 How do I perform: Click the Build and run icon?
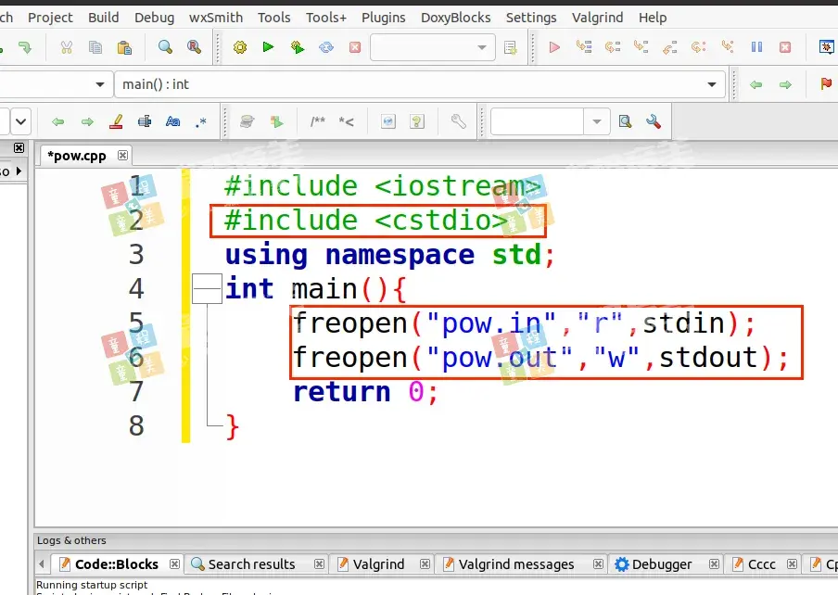coord(297,47)
